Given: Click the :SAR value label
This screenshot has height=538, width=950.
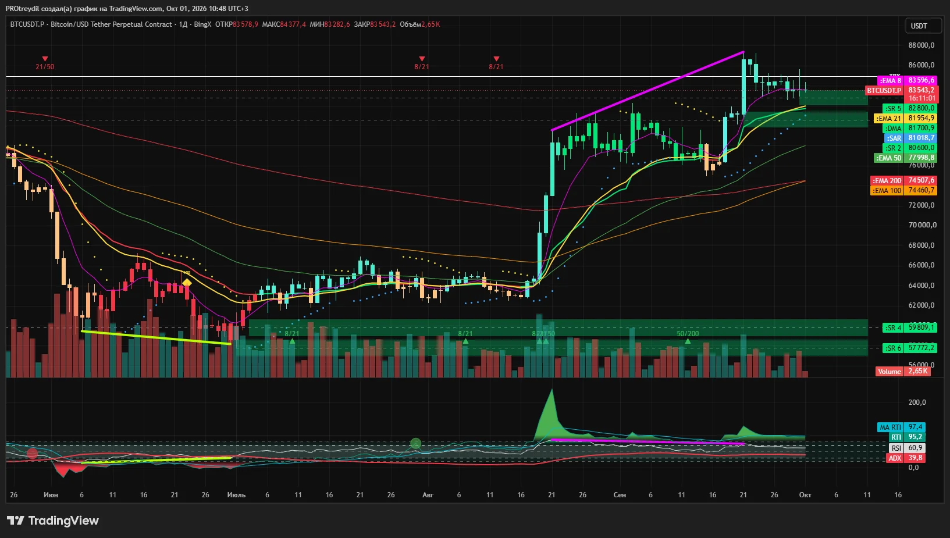Looking at the screenshot, I should (x=911, y=138).
